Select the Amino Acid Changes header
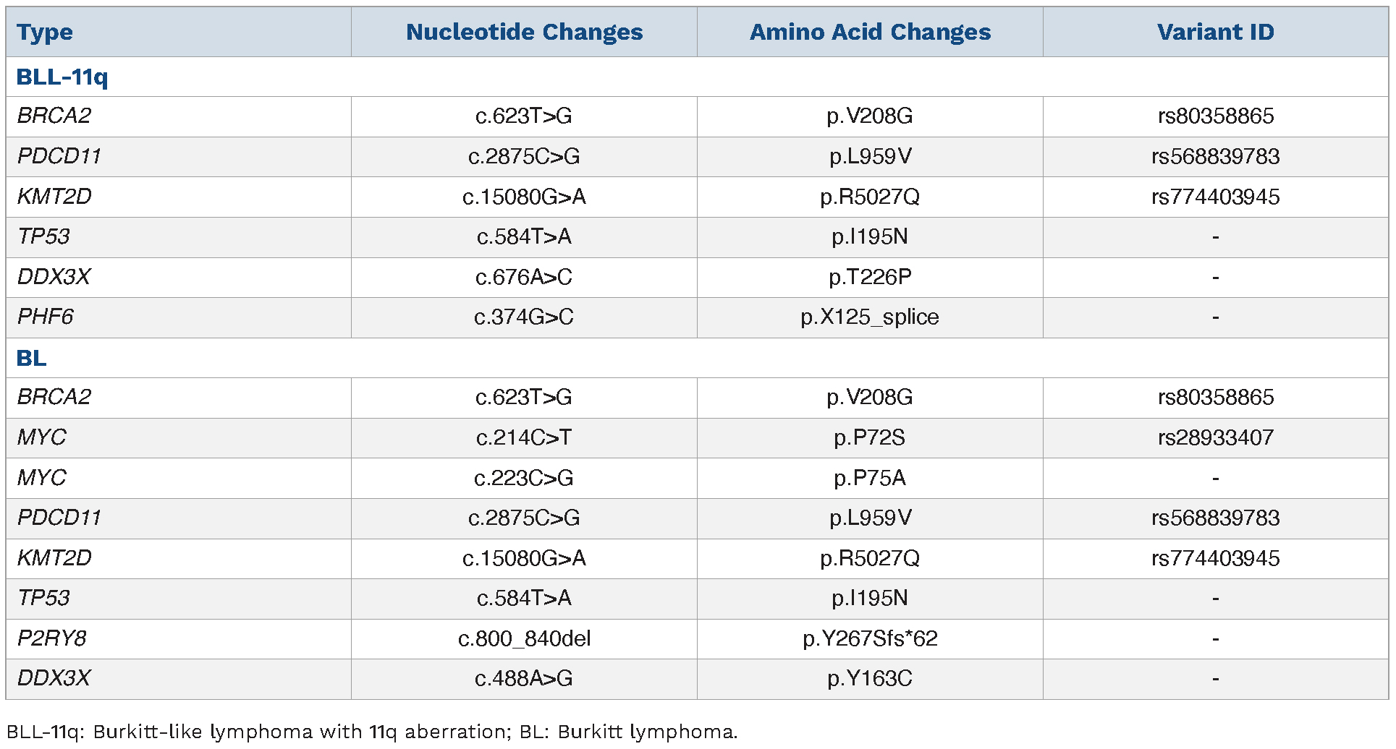 point(870,33)
